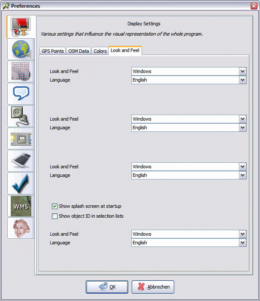Open the power plug Plugins section
260x301 pixels.
[x=21, y=116]
